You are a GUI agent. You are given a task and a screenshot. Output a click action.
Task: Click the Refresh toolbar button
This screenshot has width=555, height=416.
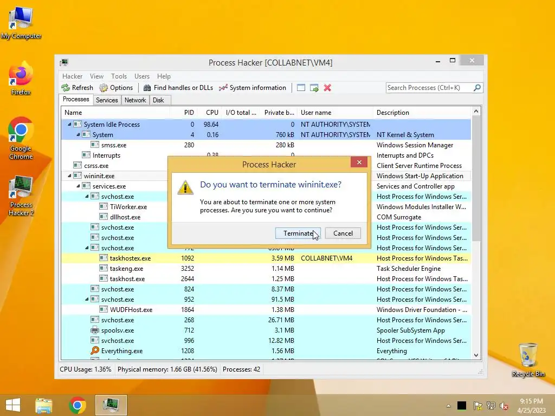point(77,88)
